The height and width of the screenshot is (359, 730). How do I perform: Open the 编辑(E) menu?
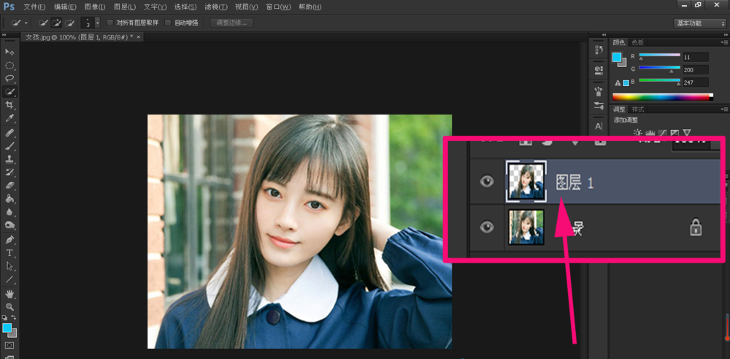tap(65, 7)
